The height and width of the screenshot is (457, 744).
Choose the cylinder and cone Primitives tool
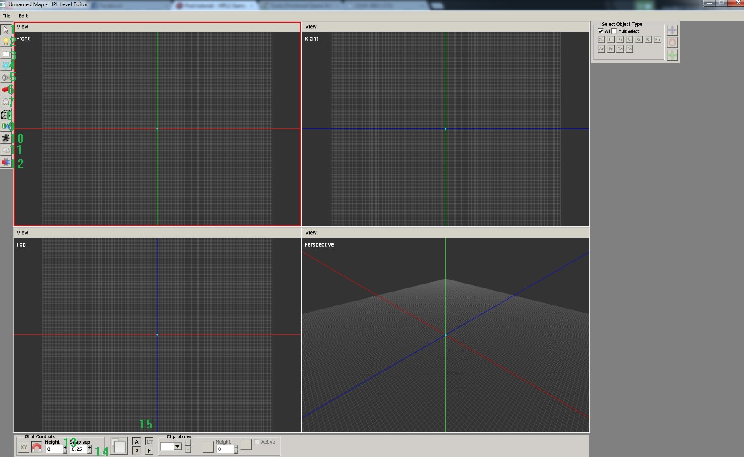pos(6,126)
